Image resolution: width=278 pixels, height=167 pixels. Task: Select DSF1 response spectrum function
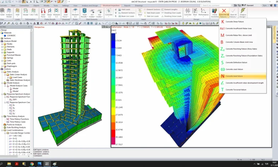click(x=15, y=100)
